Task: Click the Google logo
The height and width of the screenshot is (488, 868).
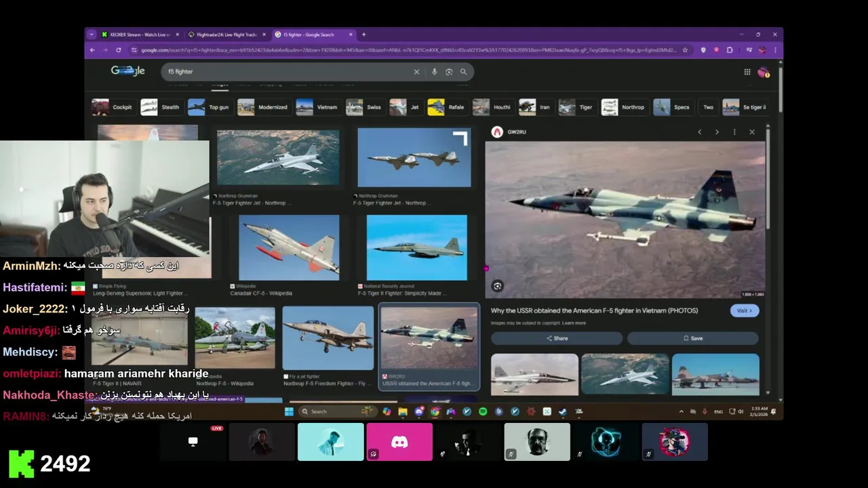Action: pyautogui.click(x=128, y=71)
